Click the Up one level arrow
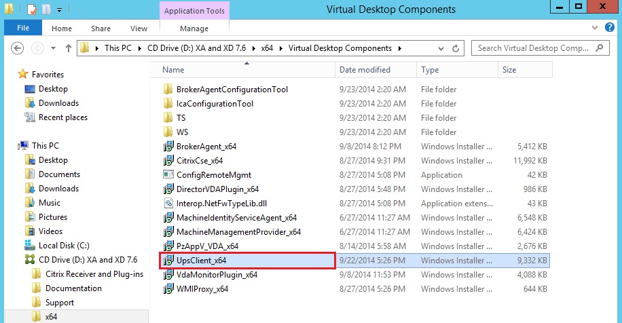 pyautogui.click(x=69, y=49)
